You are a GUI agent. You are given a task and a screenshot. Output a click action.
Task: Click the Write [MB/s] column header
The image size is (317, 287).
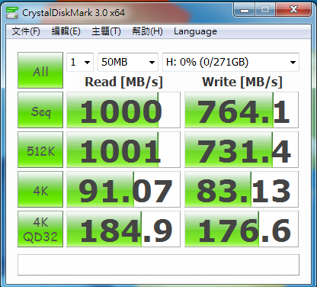click(x=242, y=82)
